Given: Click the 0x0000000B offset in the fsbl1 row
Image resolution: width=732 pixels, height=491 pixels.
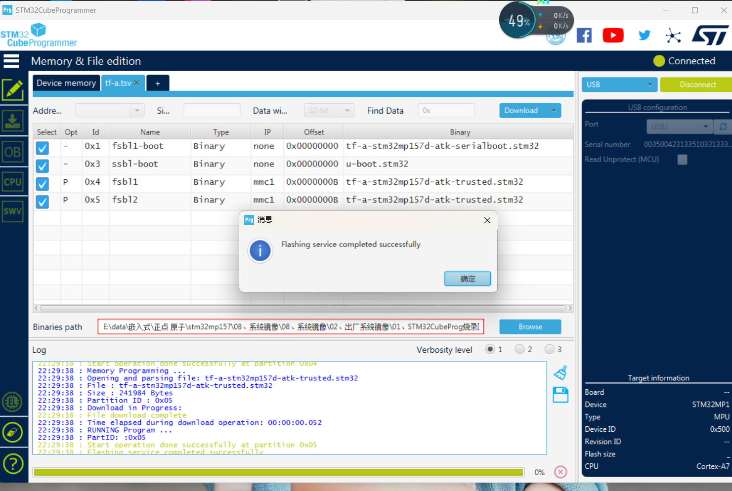Looking at the screenshot, I should point(312,182).
